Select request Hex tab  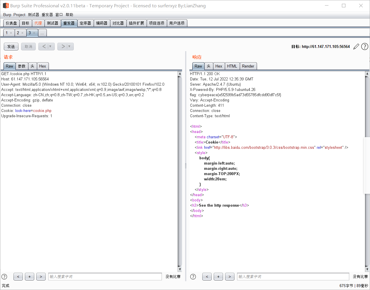coord(43,66)
